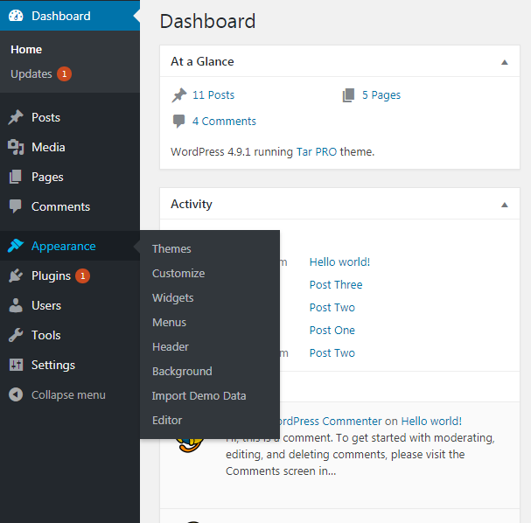Click the Users person icon in sidebar
The width and height of the screenshot is (531, 523).
pyautogui.click(x=16, y=305)
